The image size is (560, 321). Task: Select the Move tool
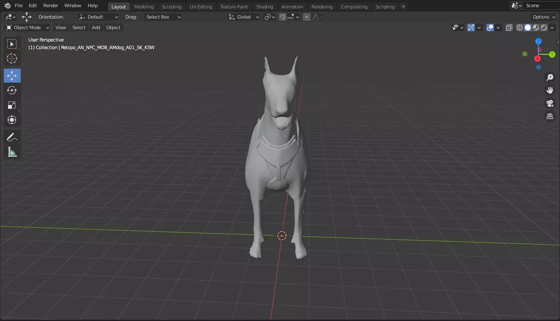(x=12, y=76)
